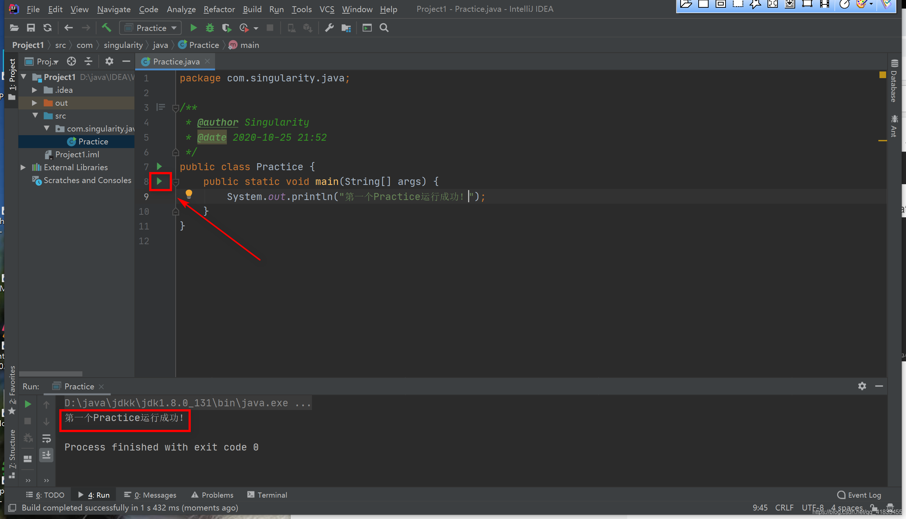The image size is (906, 519).
Task: Expand External Libraries node
Action: point(23,167)
